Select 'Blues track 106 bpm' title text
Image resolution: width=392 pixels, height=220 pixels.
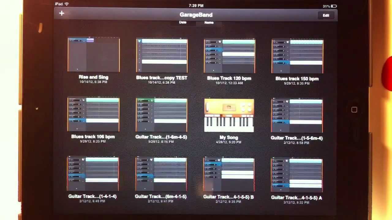click(93, 137)
